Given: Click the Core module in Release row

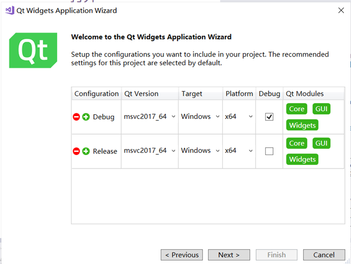Looking at the screenshot, I should point(296,143).
